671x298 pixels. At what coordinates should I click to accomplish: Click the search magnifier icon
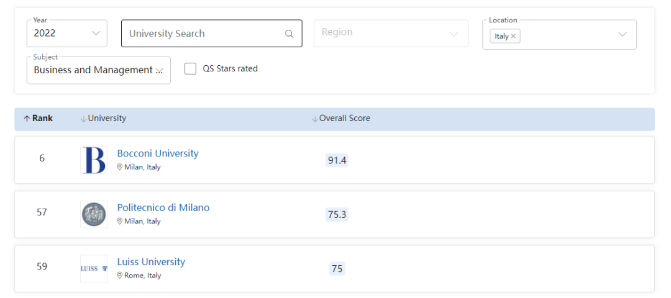coord(290,34)
